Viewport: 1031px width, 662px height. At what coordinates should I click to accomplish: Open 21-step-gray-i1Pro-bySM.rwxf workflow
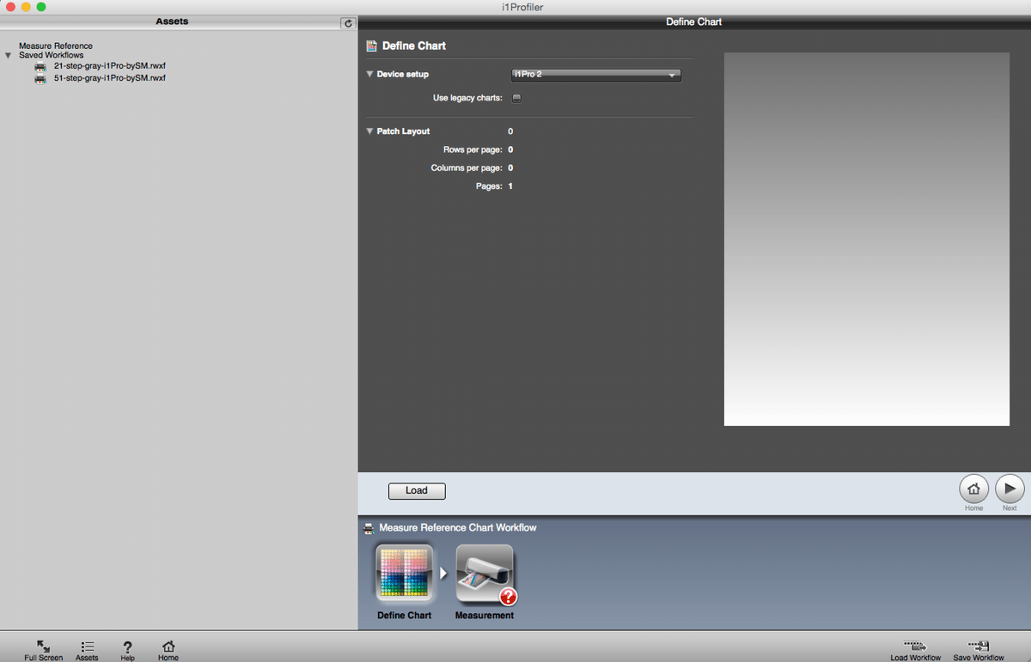[x=110, y=65]
